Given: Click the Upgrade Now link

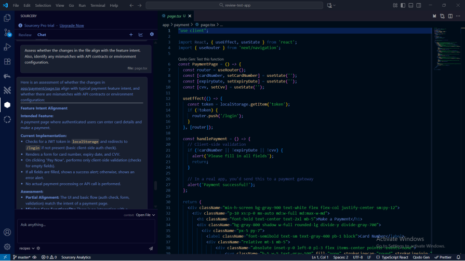Looking at the screenshot, I should [72, 25].
